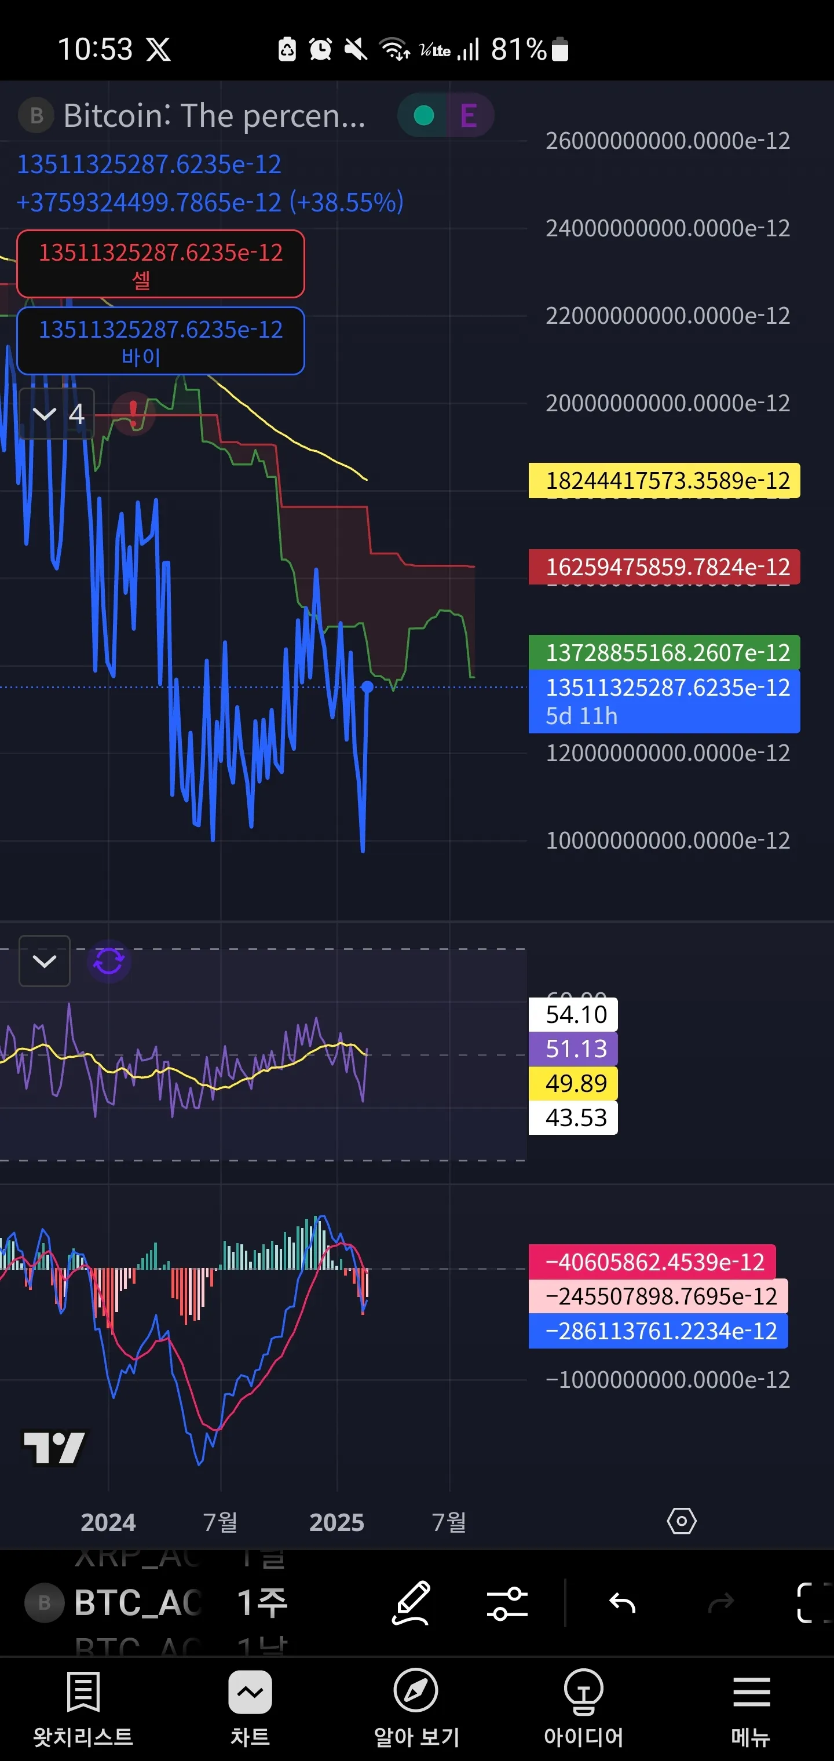
Task: Tap the green market status dot
Action: coord(424,115)
